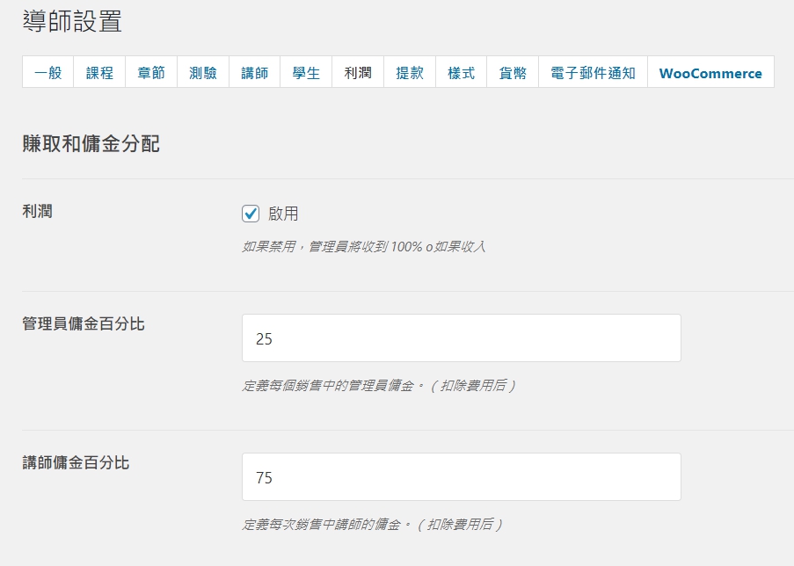Focus the 管理員傭金百分比 input field
Viewport: 794px width, 566px height.
click(x=462, y=338)
